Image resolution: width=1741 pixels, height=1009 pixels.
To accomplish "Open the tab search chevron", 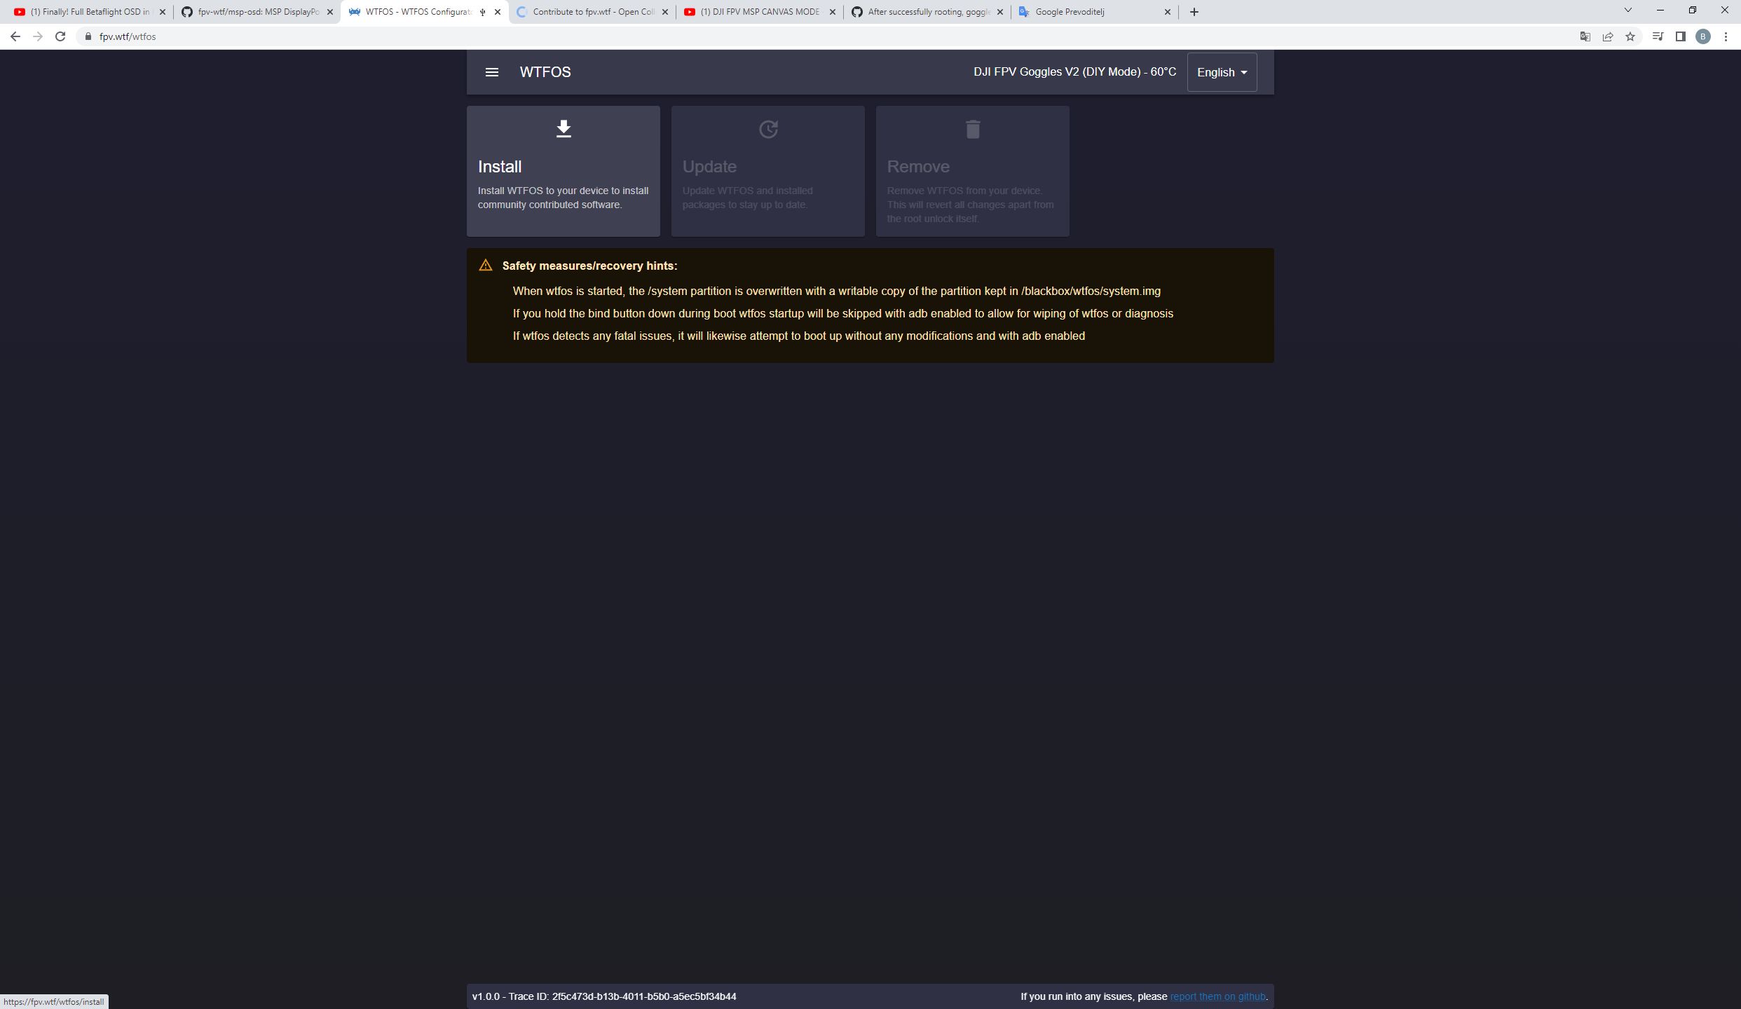I will point(1627,10).
